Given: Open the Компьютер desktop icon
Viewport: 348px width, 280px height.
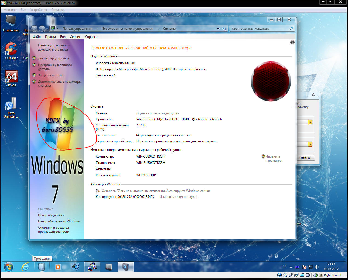Looking at the screenshot, I should (11, 23).
